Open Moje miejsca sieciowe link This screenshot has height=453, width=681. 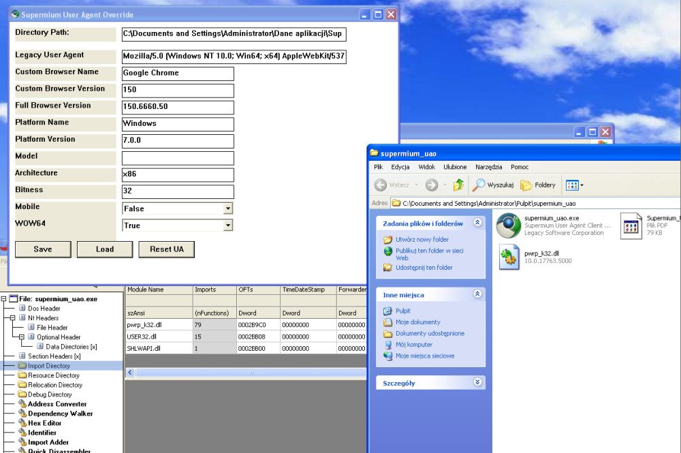point(425,356)
